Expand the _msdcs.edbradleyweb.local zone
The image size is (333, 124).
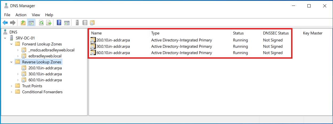[18, 50]
